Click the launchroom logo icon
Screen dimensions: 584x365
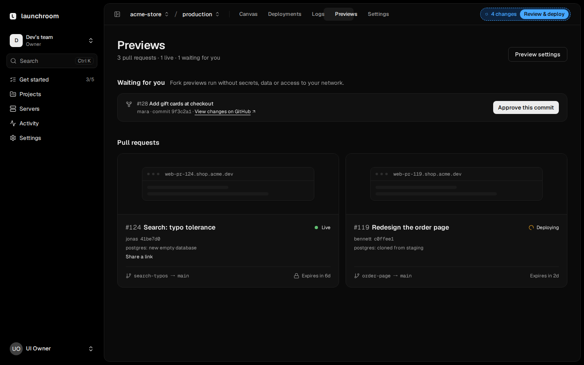(13, 16)
